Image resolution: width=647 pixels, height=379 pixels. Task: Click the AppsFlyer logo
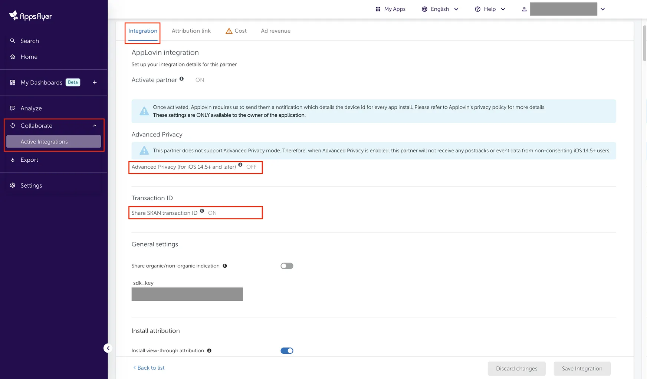click(x=30, y=15)
